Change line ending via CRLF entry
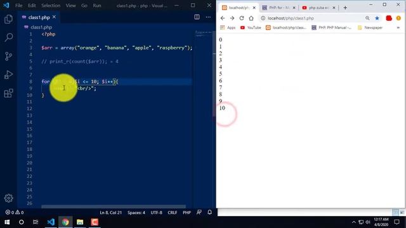The height and width of the screenshot is (228, 406). point(172,213)
